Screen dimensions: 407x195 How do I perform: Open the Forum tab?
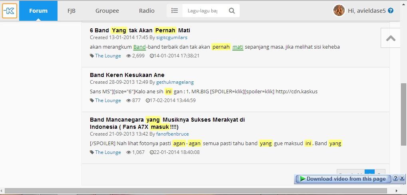coord(38,11)
